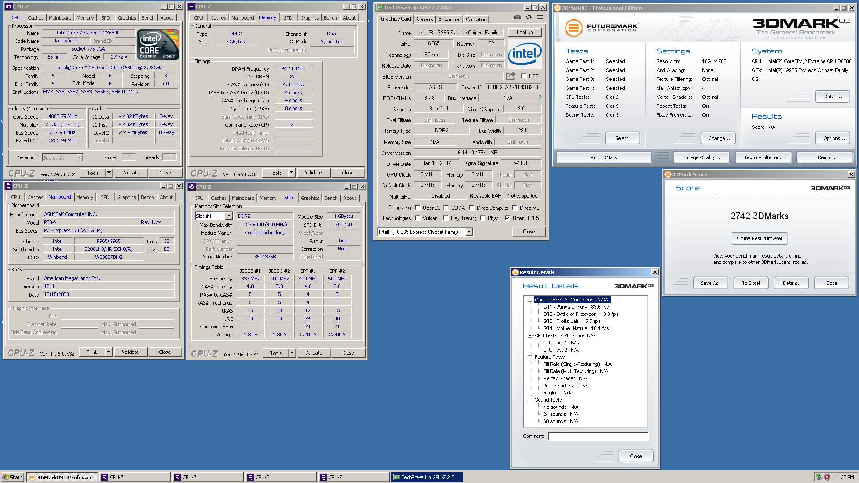Switch to TechPowerUp GPU-Z taskbar item
The width and height of the screenshot is (859, 483).
pos(426,477)
